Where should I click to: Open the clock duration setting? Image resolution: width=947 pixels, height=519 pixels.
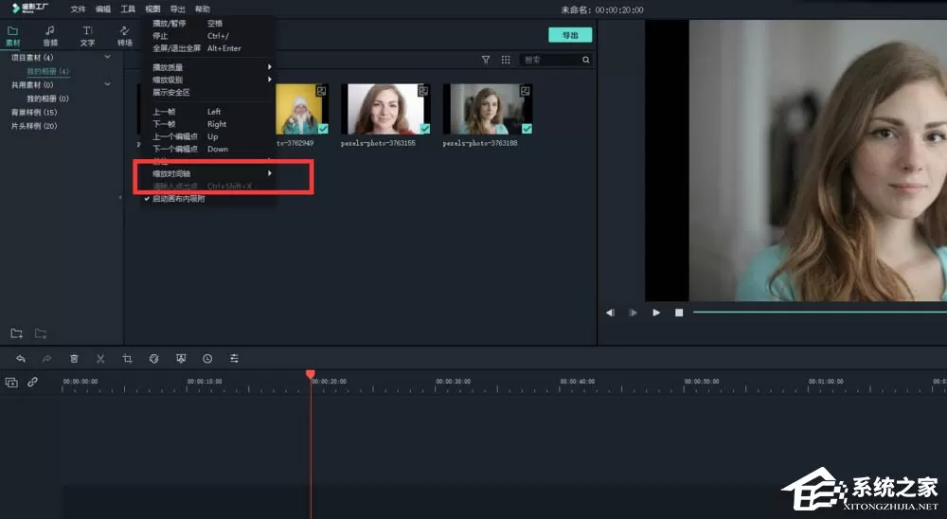click(207, 359)
